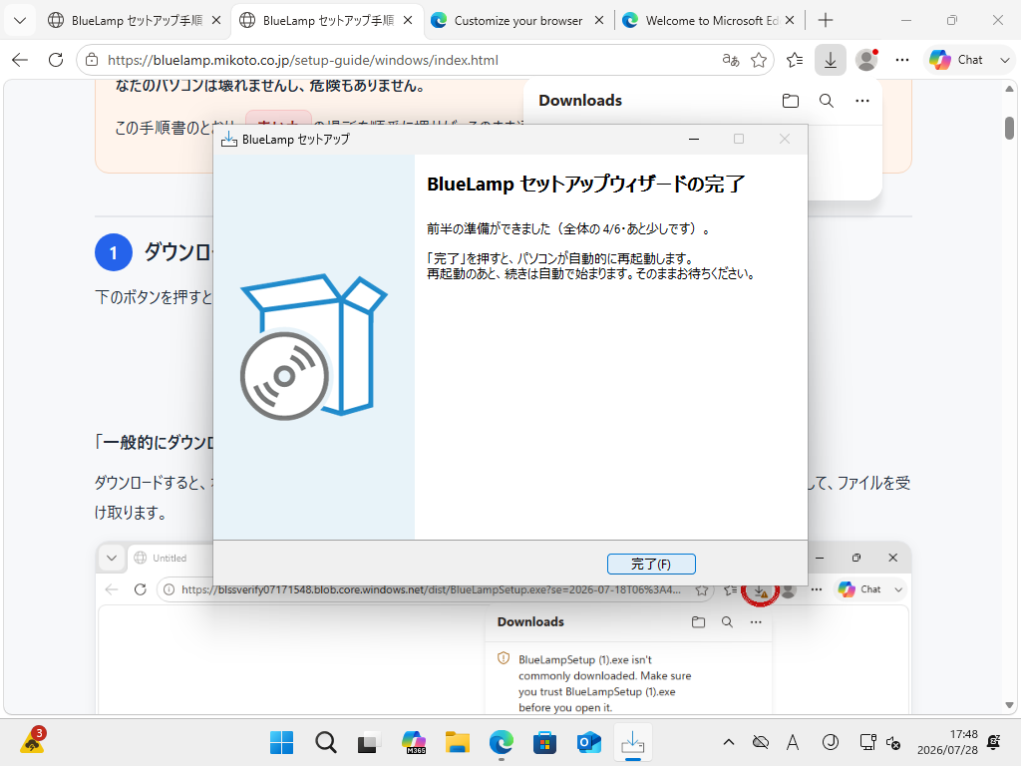Launch Microsoft 365 Copilot from taskbar
This screenshot has height=766, width=1021.
(x=414, y=742)
